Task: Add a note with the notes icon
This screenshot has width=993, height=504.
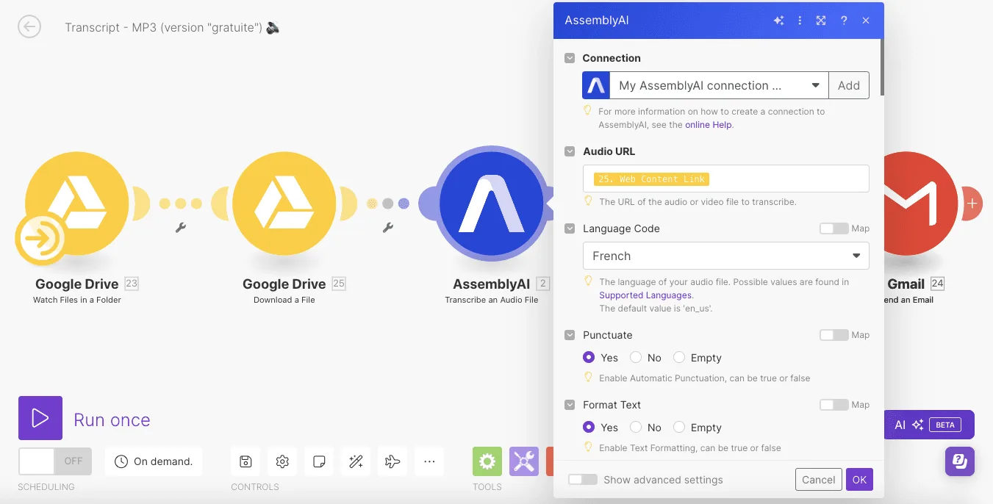Action: click(319, 461)
